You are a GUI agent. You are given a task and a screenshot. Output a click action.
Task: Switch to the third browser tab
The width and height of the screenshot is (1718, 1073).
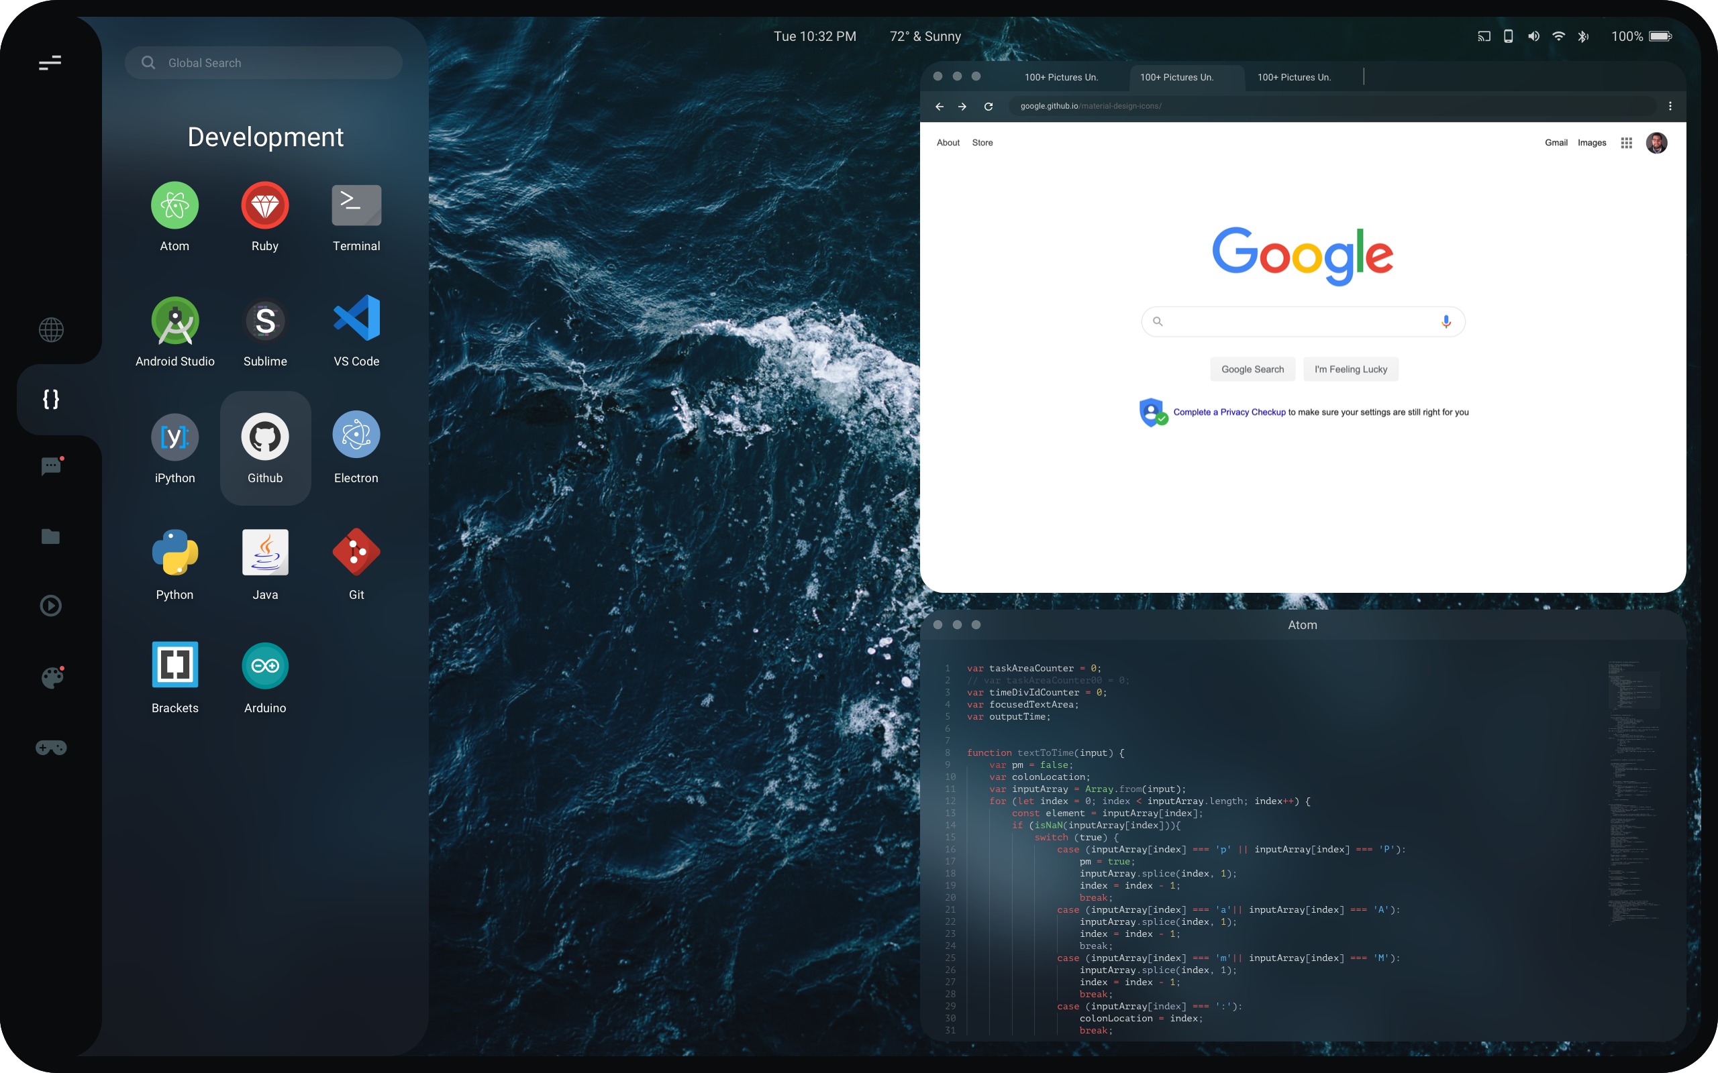pyautogui.click(x=1293, y=77)
